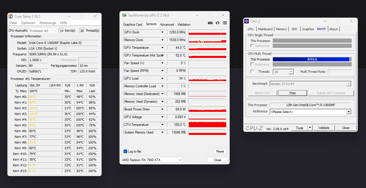Click the 13th Gen Intel Core i5-13600KF field
Image resolution: width=366 pixels, height=188 pixels.
pos(310,105)
